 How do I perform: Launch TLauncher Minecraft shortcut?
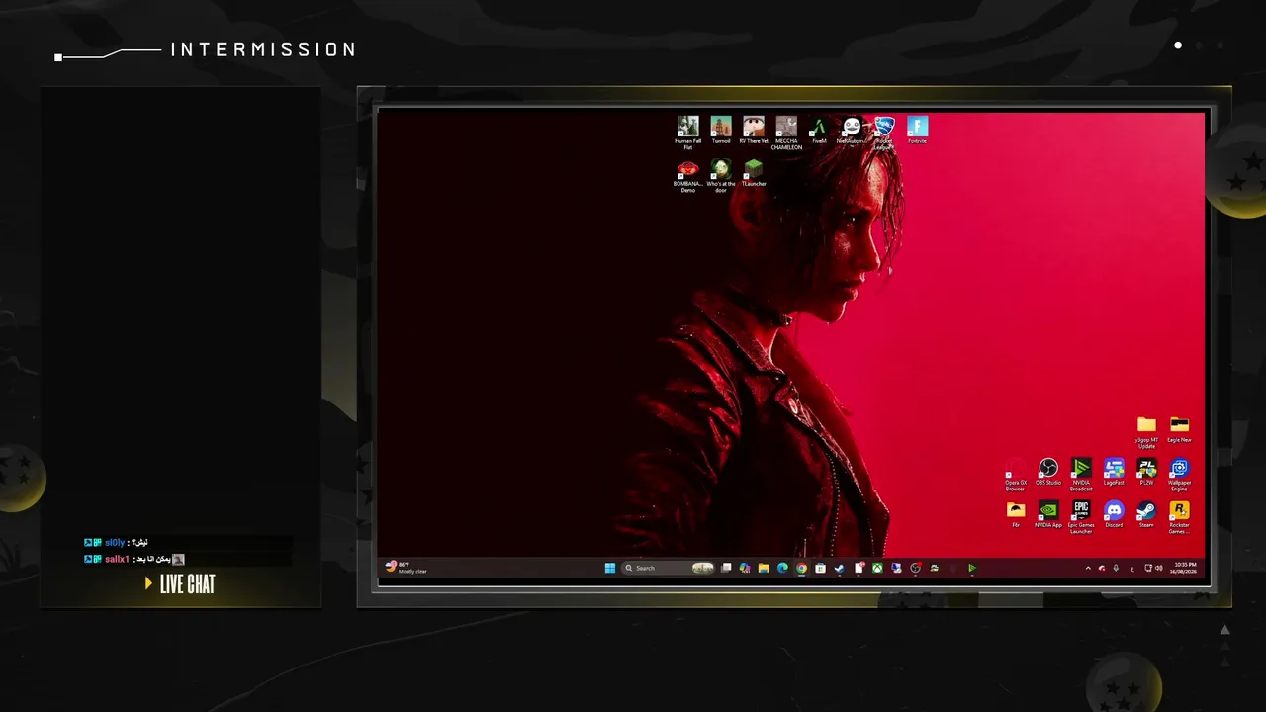point(754,173)
